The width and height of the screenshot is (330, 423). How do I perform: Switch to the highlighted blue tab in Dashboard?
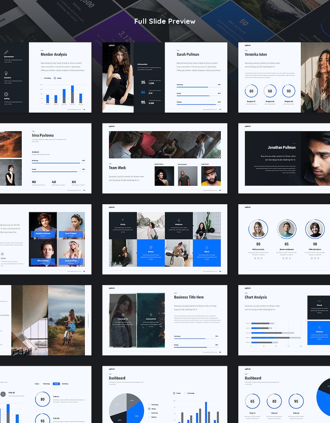pyautogui.click(x=56, y=384)
